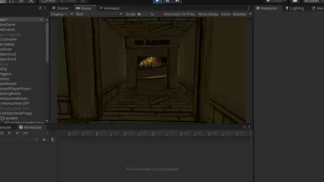Switch to the Animator tab
Viewport: 324px width, 182px height.
click(109, 8)
